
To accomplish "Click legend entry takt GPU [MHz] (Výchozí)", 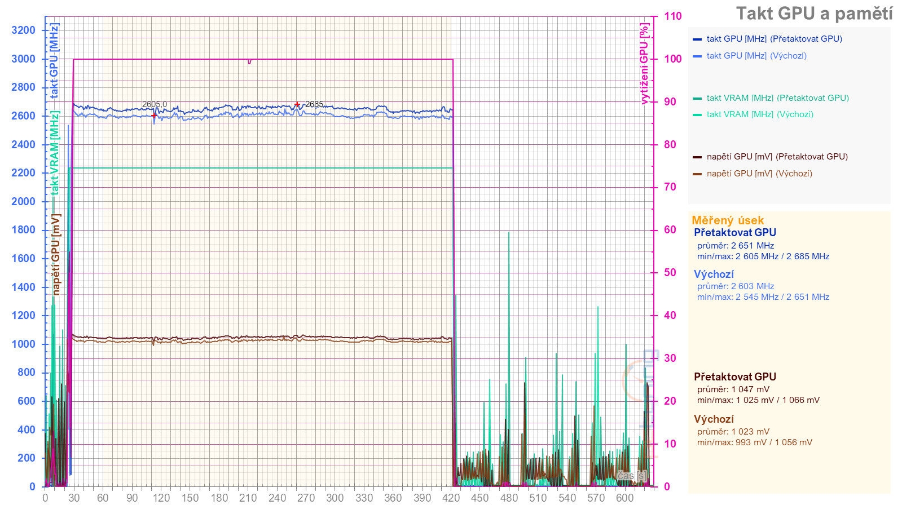I will (x=756, y=56).
